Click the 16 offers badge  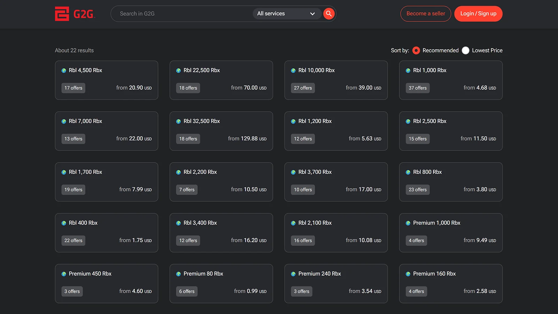(303, 241)
